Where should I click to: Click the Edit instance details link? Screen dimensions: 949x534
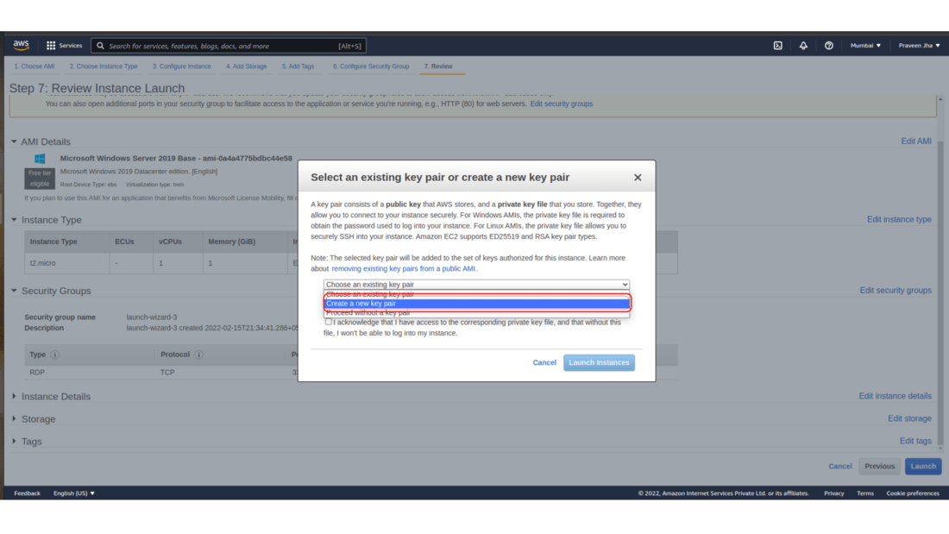pyautogui.click(x=896, y=396)
